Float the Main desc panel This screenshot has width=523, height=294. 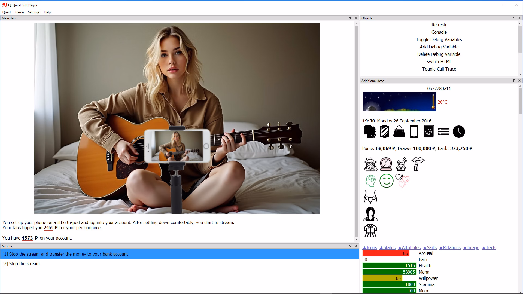(350, 18)
